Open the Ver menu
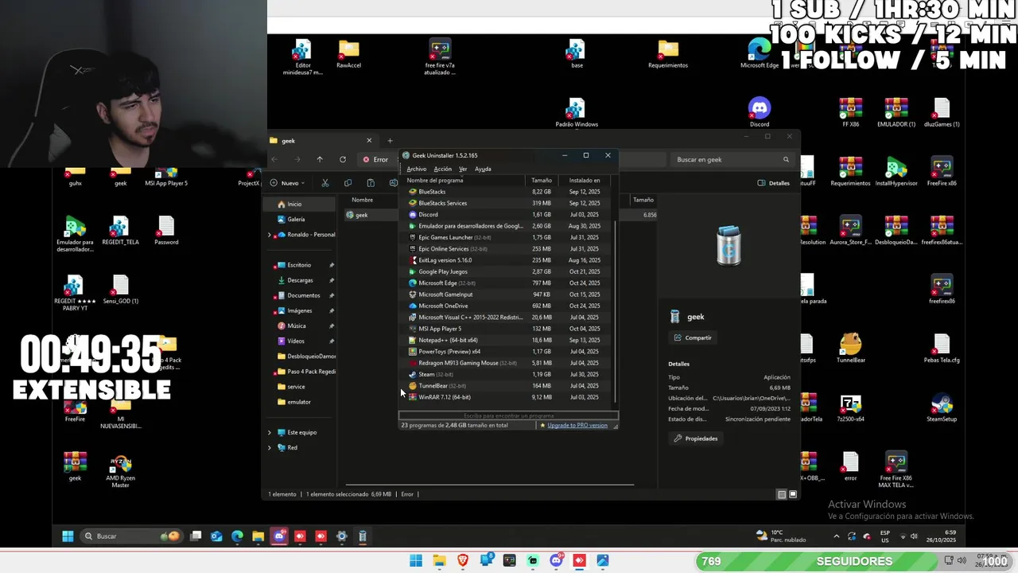The width and height of the screenshot is (1018, 573). click(463, 169)
